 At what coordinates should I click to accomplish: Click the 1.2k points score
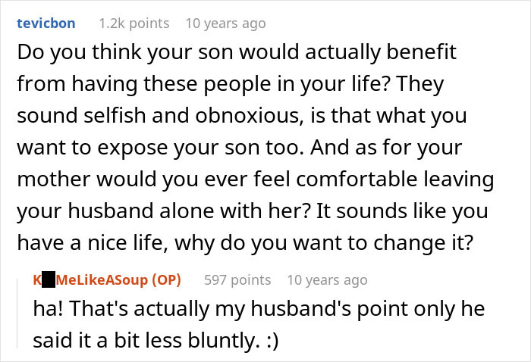click(134, 23)
